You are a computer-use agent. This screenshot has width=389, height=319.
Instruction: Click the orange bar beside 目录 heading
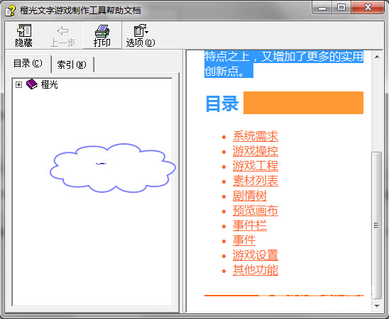click(303, 103)
